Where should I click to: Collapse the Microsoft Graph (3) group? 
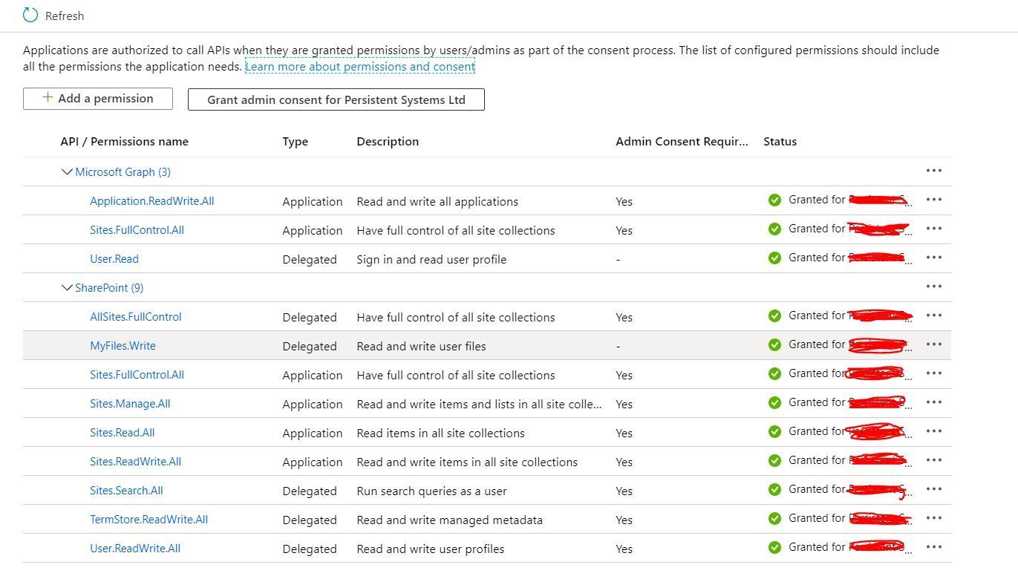click(x=67, y=171)
